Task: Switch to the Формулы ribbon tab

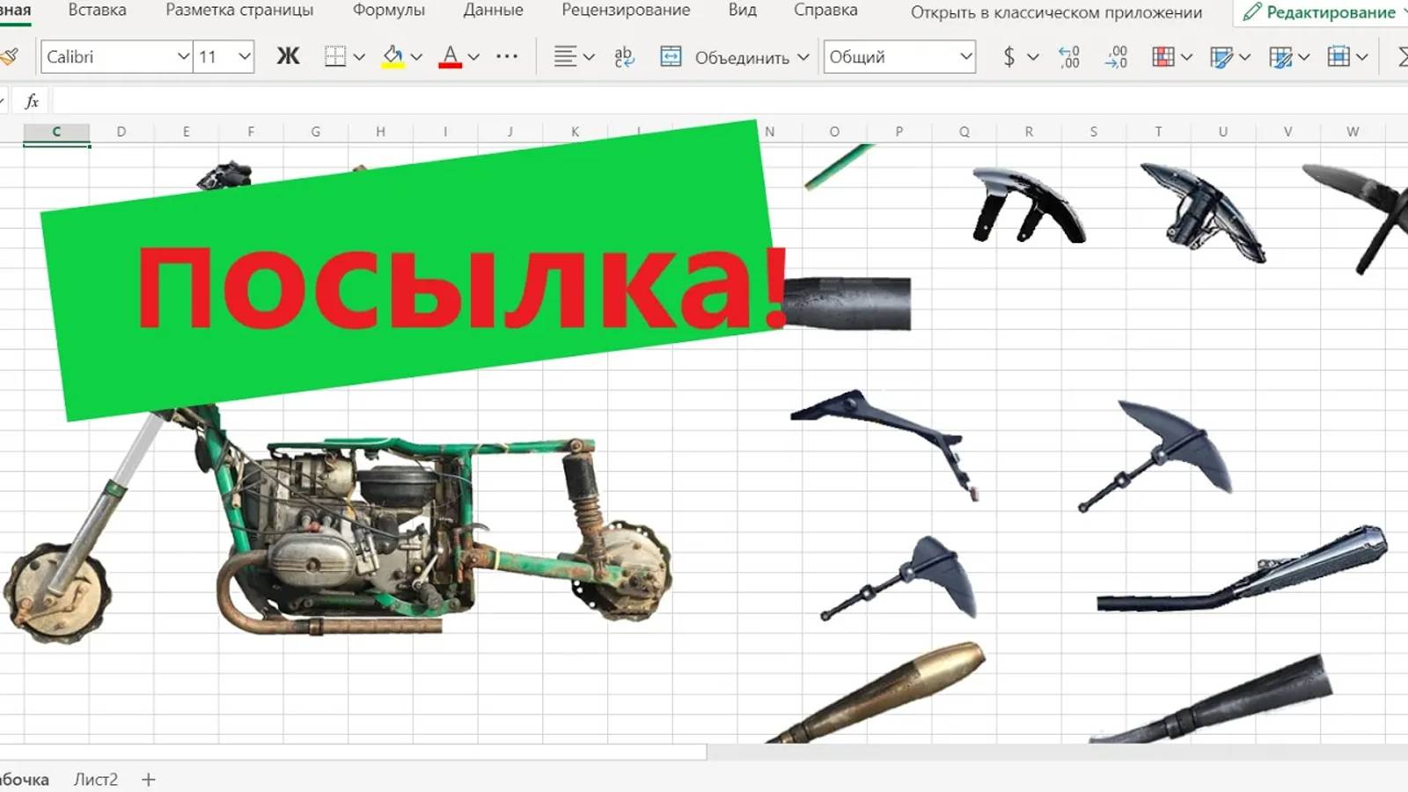Action: (390, 11)
